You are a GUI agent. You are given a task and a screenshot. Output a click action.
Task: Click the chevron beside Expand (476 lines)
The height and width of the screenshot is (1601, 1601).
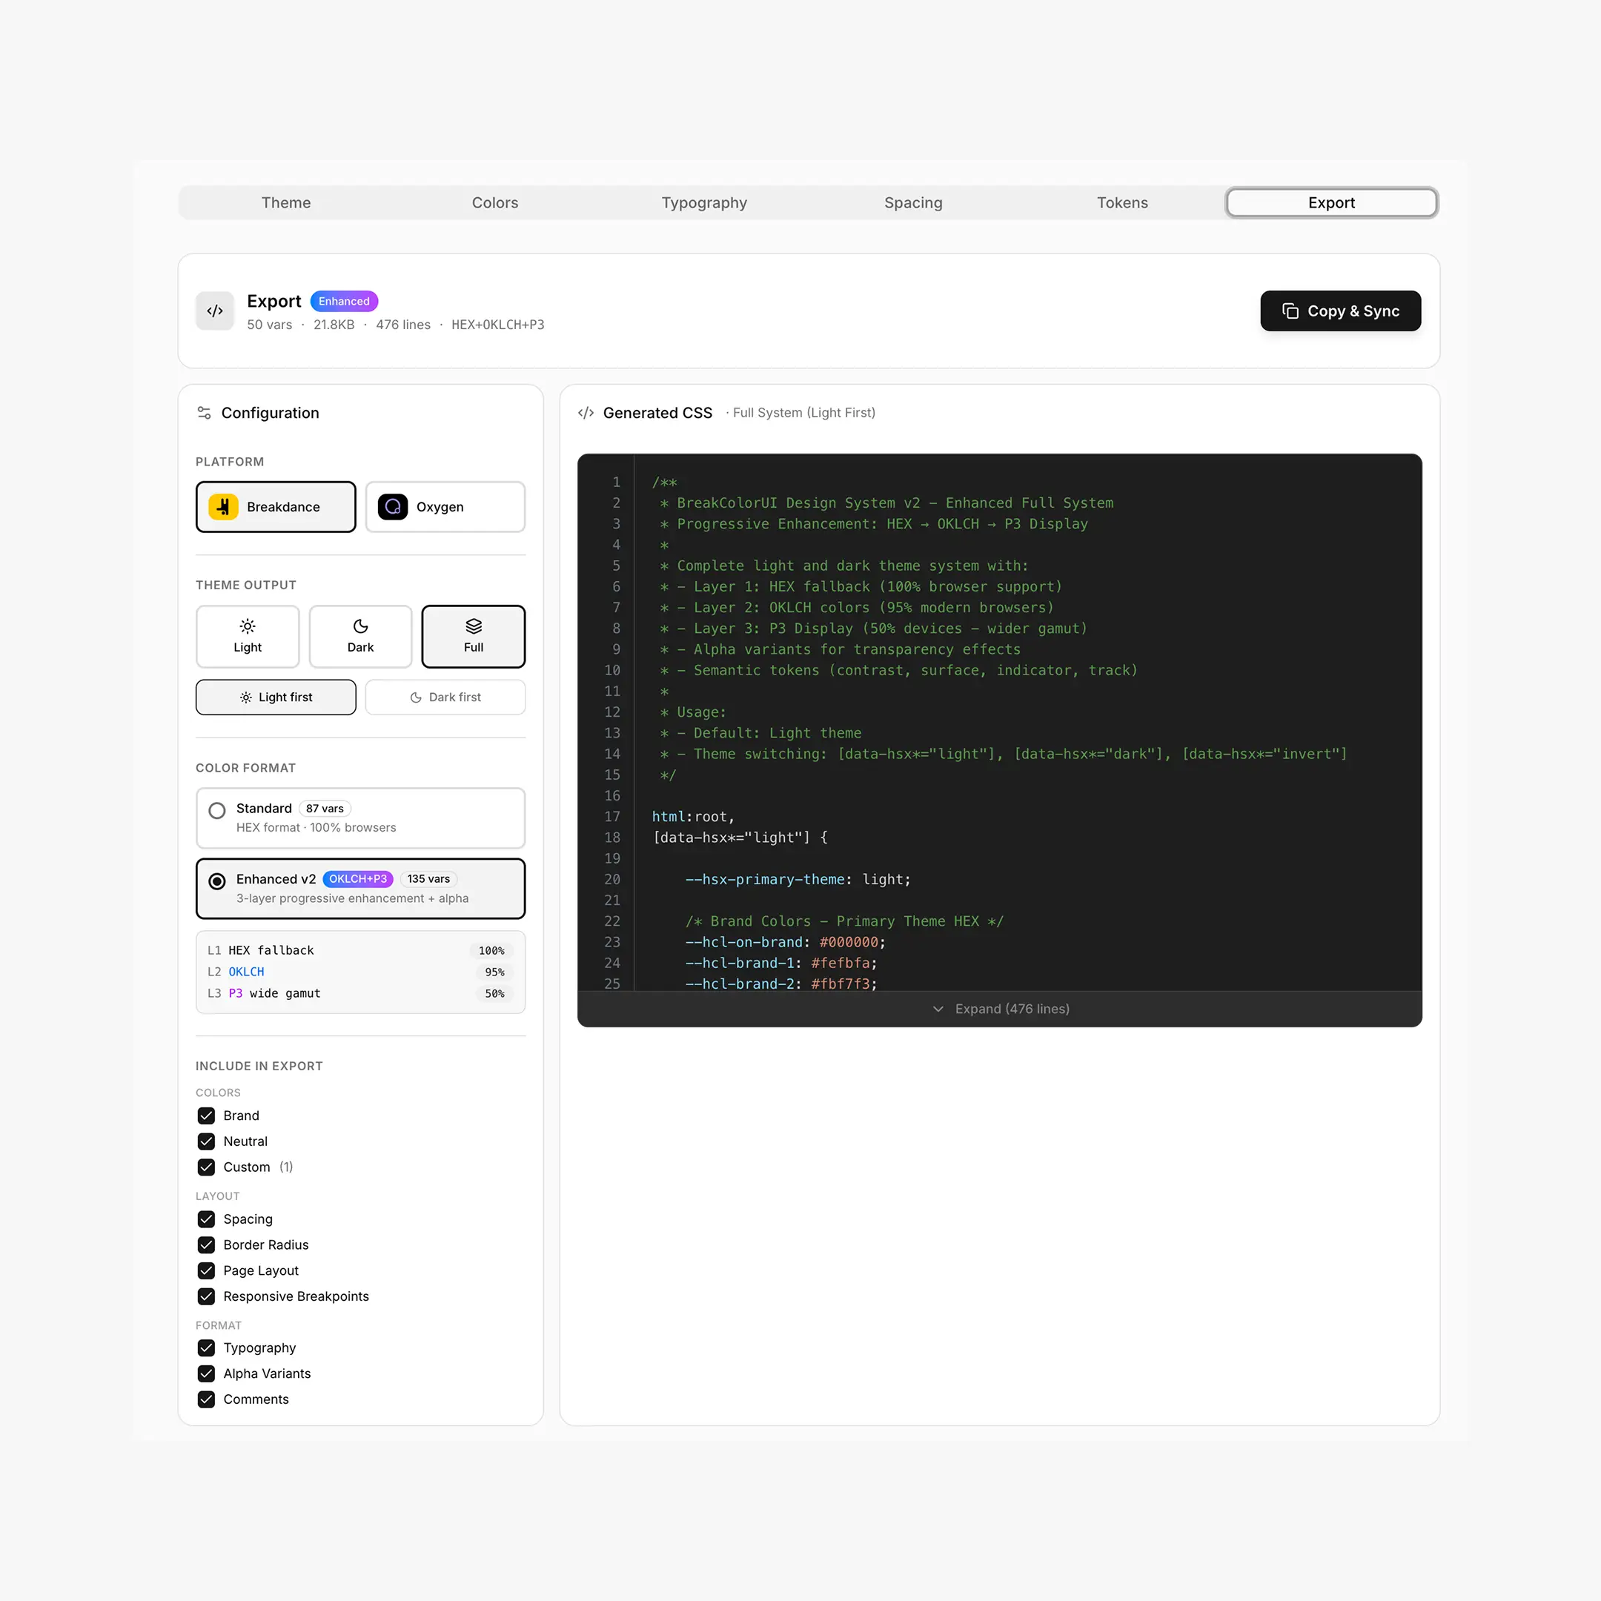(x=938, y=1010)
